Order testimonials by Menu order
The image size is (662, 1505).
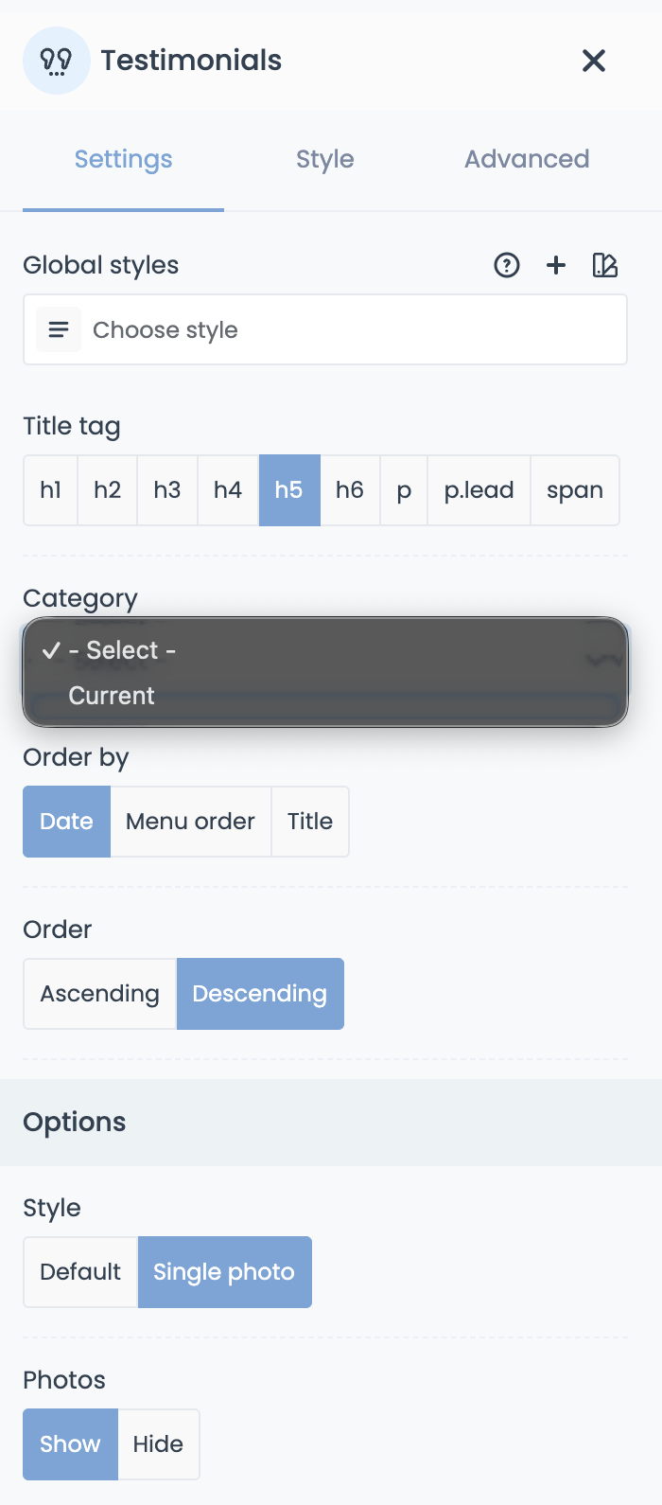(x=190, y=822)
